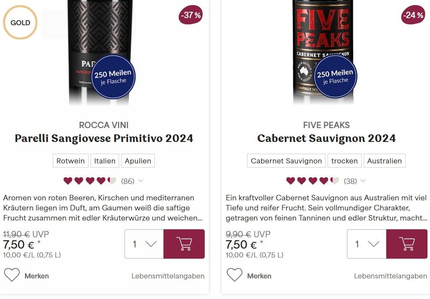Click the 250 Meilen badge on Five Peaks bottle
This screenshot has width=430, height=299.
pos(335,76)
